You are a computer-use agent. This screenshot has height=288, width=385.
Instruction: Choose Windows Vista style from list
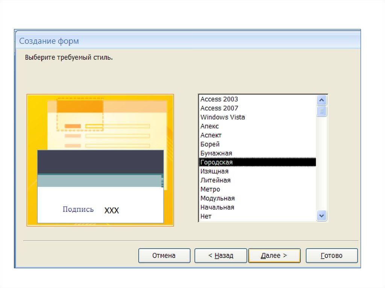pos(223,117)
